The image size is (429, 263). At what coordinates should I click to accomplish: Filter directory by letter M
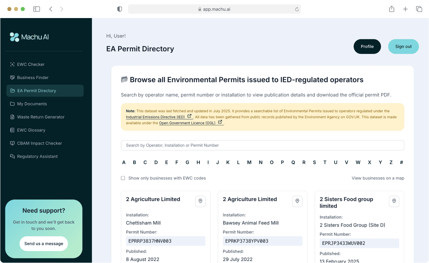[249, 162]
